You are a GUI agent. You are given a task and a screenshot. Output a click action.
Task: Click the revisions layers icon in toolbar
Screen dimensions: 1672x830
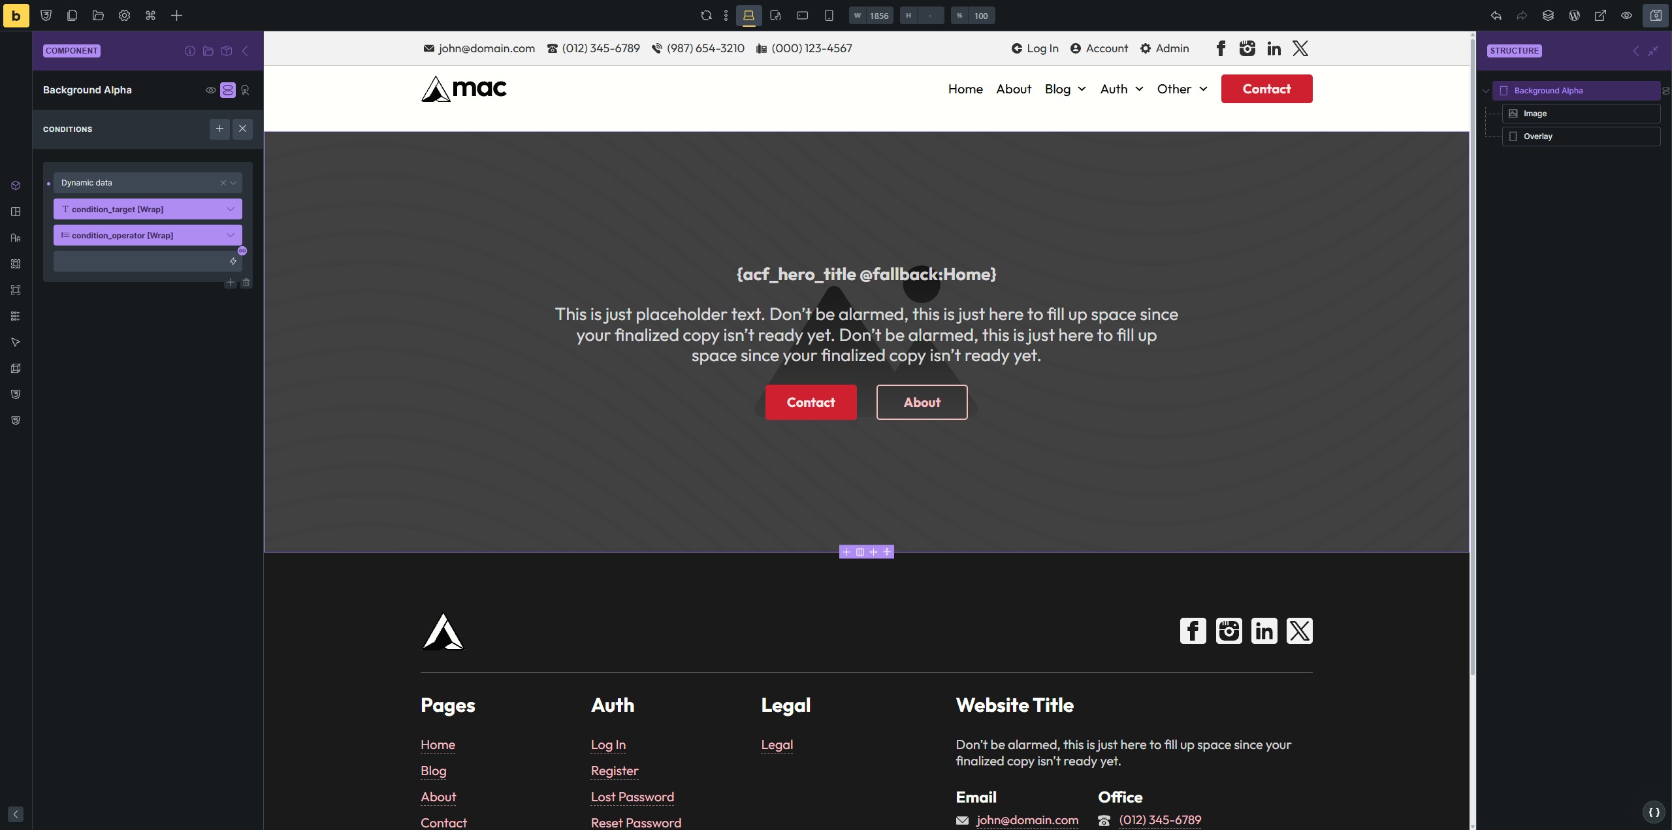coord(1548,16)
